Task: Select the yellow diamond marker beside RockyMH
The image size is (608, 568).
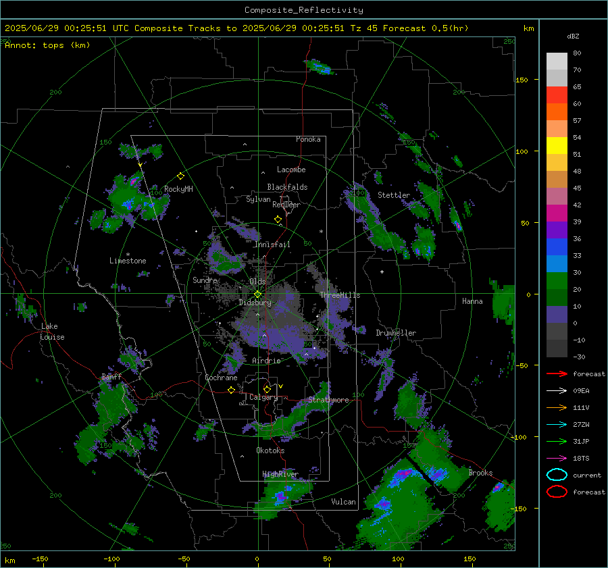Action: pyautogui.click(x=180, y=176)
